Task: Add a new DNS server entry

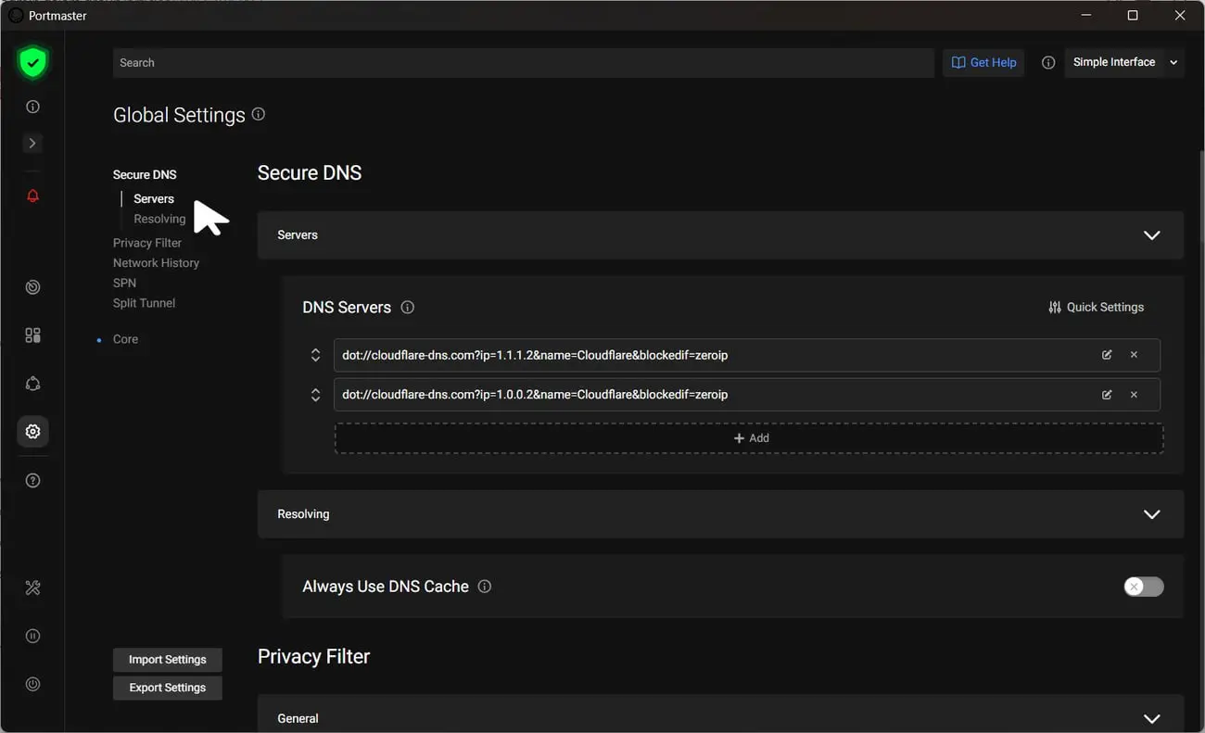Action: coord(749,438)
